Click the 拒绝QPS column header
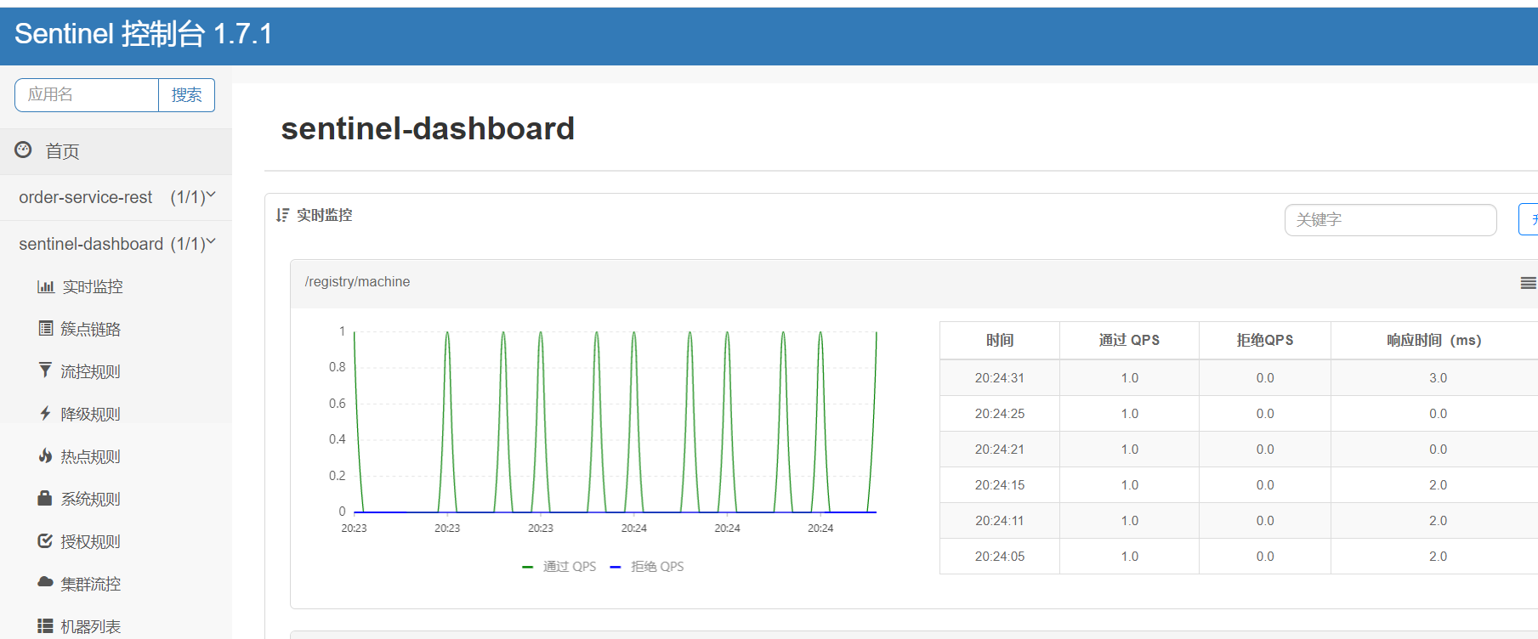This screenshot has width=1538, height=639. [x=1265, y=340]
